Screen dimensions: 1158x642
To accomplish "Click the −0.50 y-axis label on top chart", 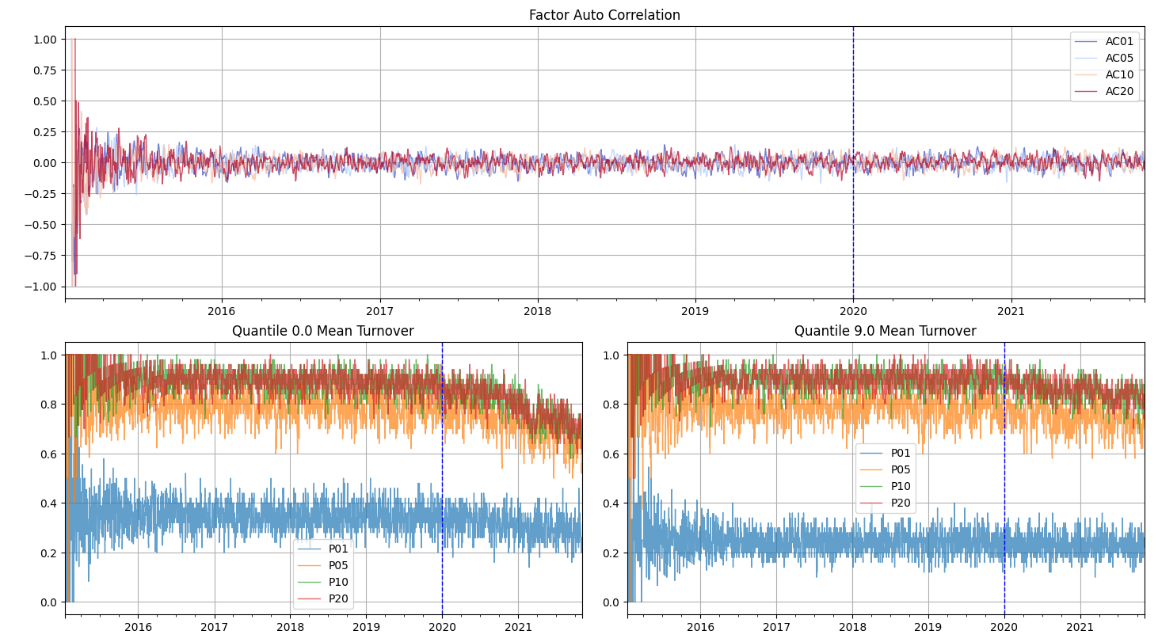I will click(40, 225).
